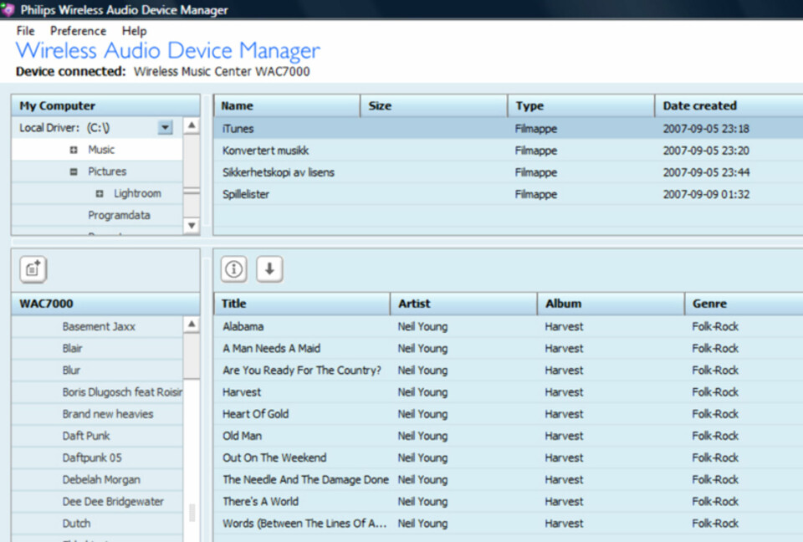Select the Lightroom folder in the tree

point(138,194)
